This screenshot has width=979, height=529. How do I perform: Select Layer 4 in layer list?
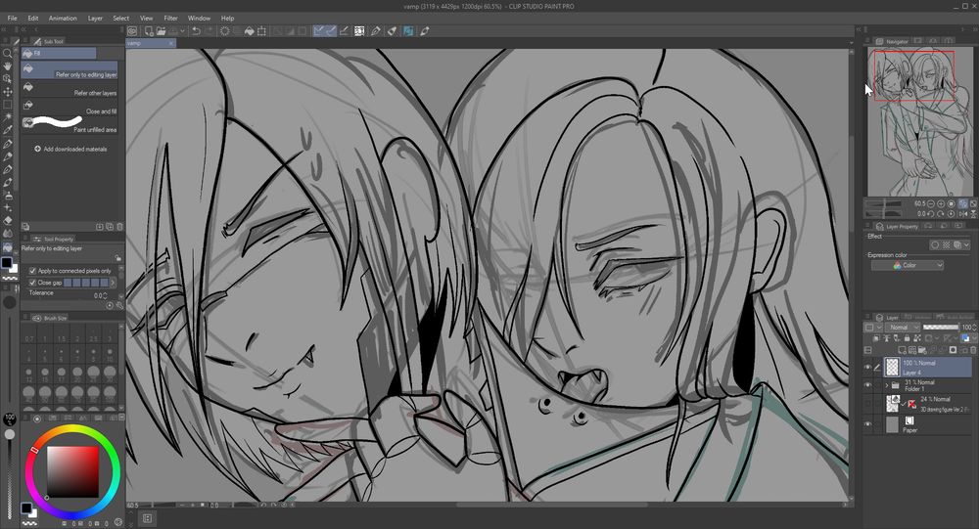927,368
